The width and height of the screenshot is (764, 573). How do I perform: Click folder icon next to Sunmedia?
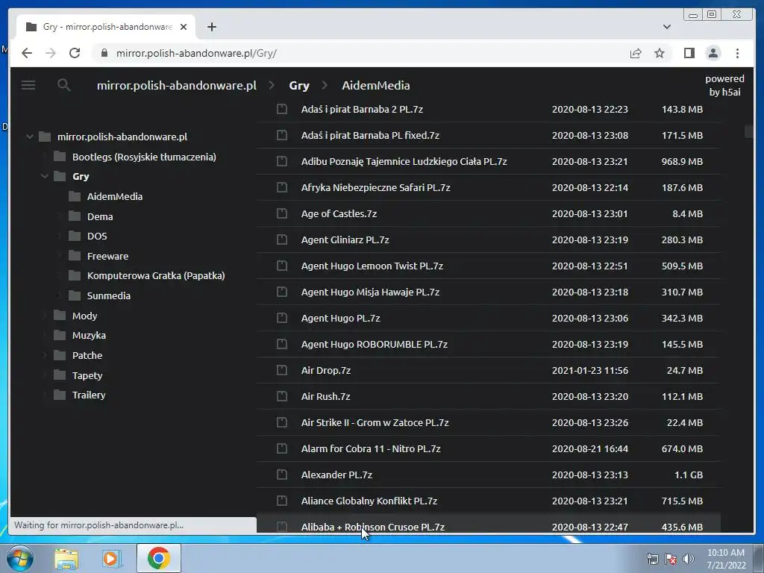[x=75, y=295]
